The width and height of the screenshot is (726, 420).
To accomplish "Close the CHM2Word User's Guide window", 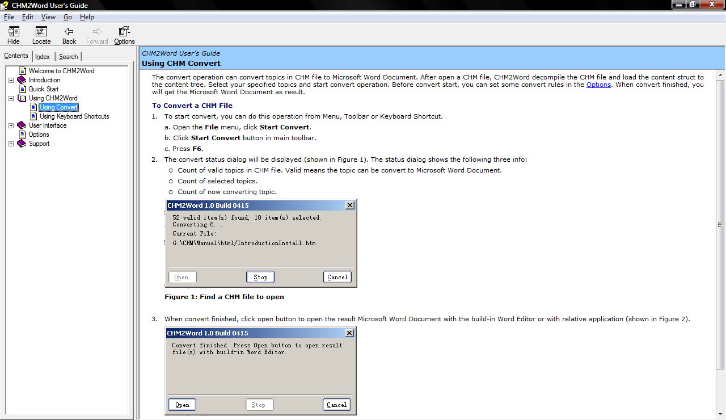I will coord(712,5).
